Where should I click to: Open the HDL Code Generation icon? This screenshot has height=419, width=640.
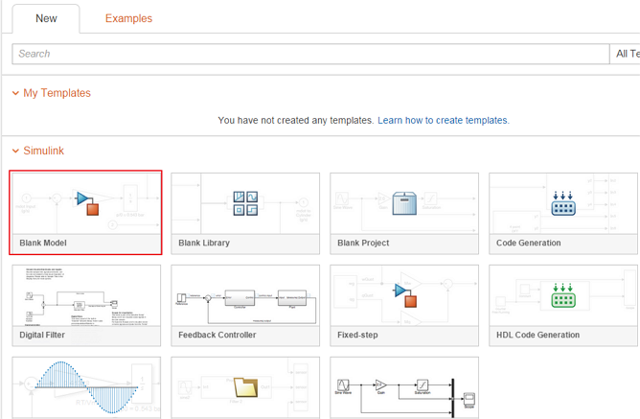coord(563,295)
